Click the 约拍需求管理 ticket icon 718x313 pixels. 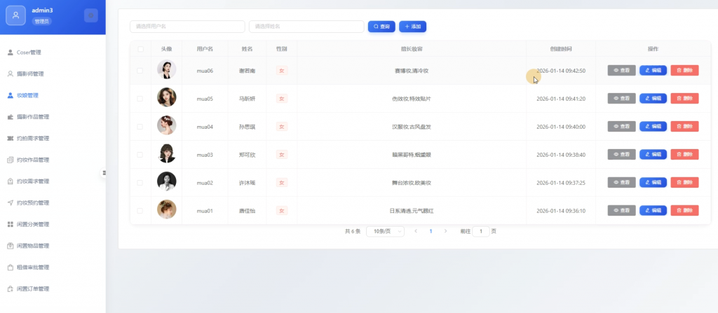pos(10,138)
